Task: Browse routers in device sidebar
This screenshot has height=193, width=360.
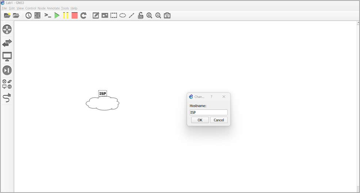Action: click(x=7, y=30)
